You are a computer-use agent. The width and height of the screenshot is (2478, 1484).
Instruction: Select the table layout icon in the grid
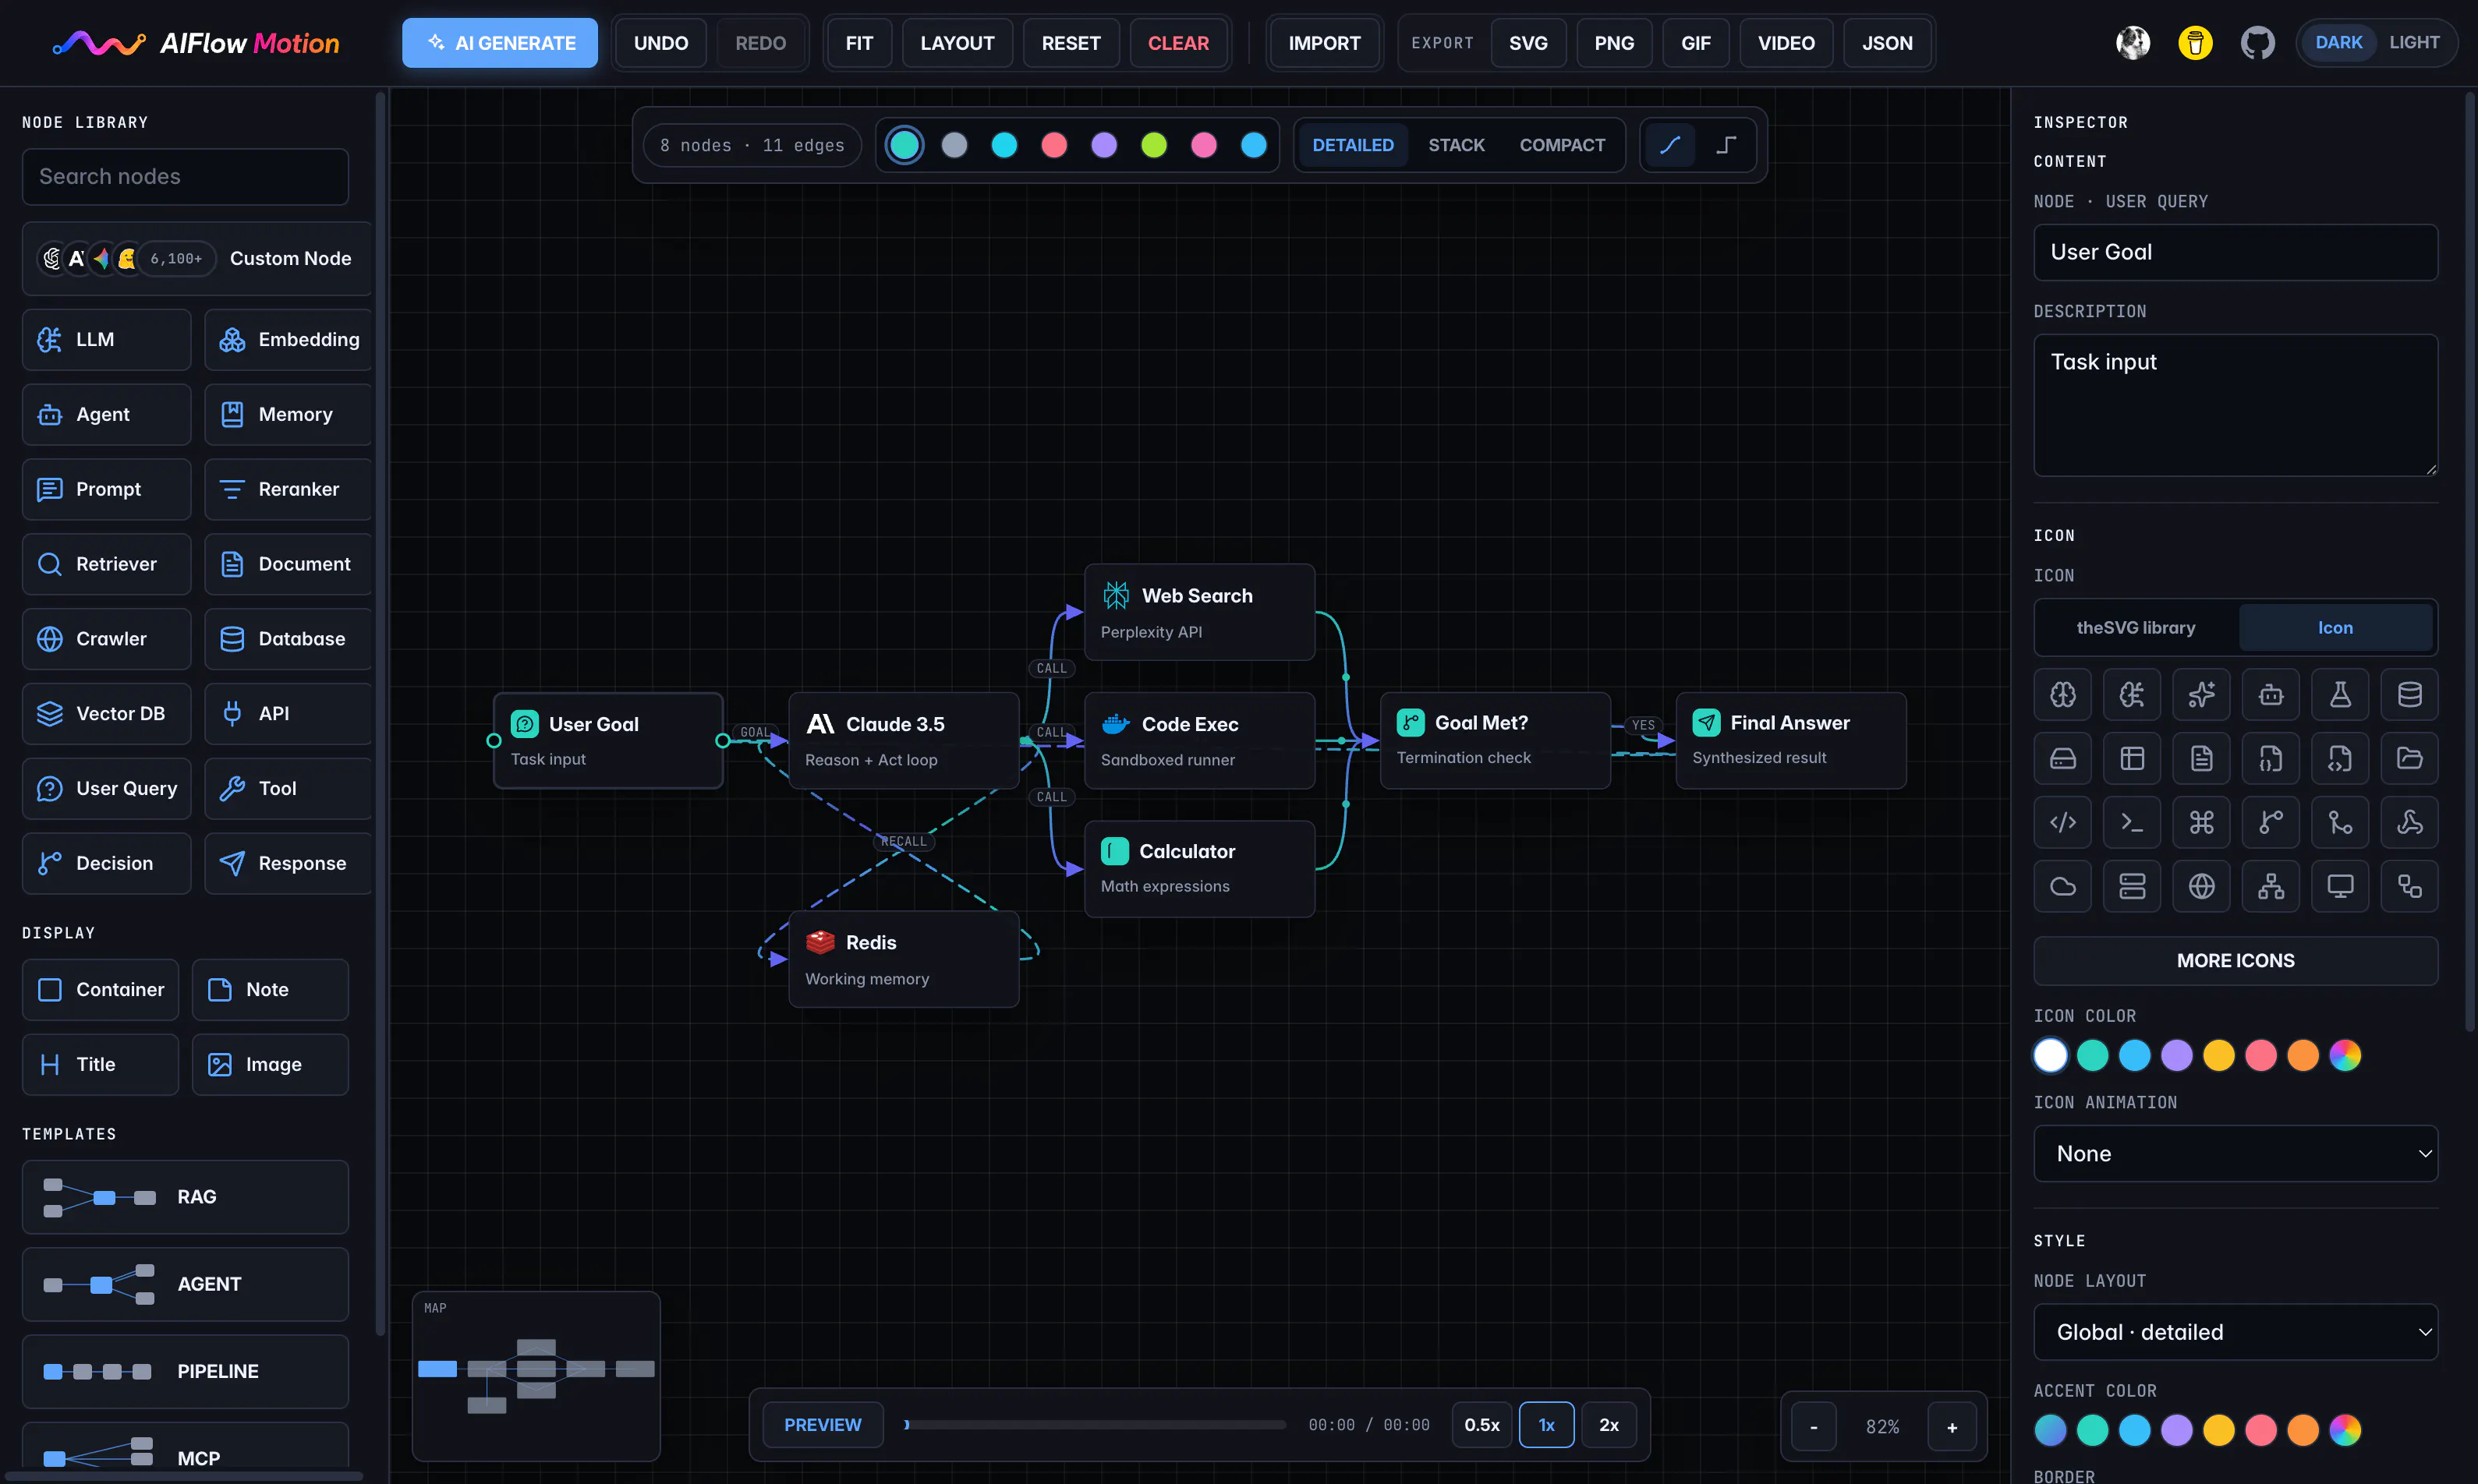[x=2131, y=758]
